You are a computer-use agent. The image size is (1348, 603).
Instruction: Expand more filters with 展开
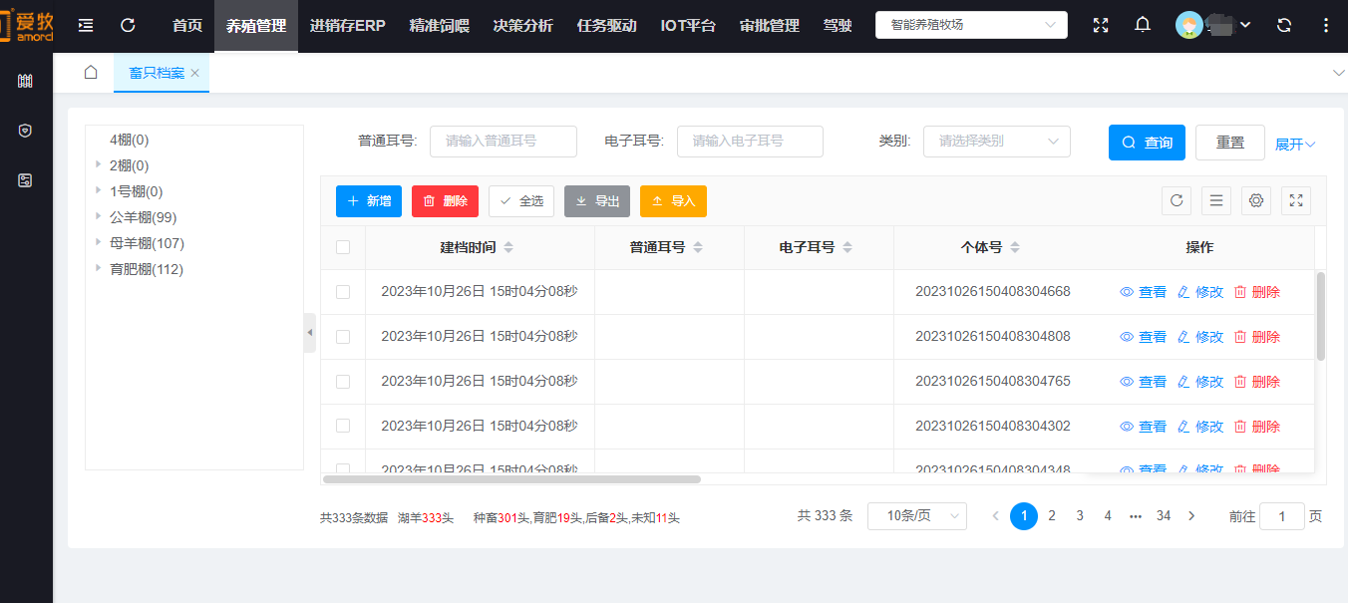tap(1295, 145)
